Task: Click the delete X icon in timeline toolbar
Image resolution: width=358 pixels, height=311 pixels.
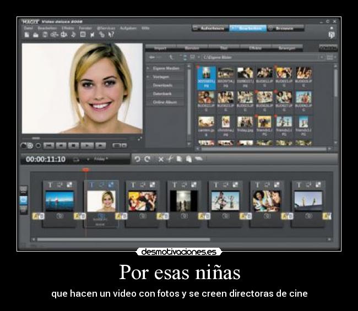Action: coord(161,159)
